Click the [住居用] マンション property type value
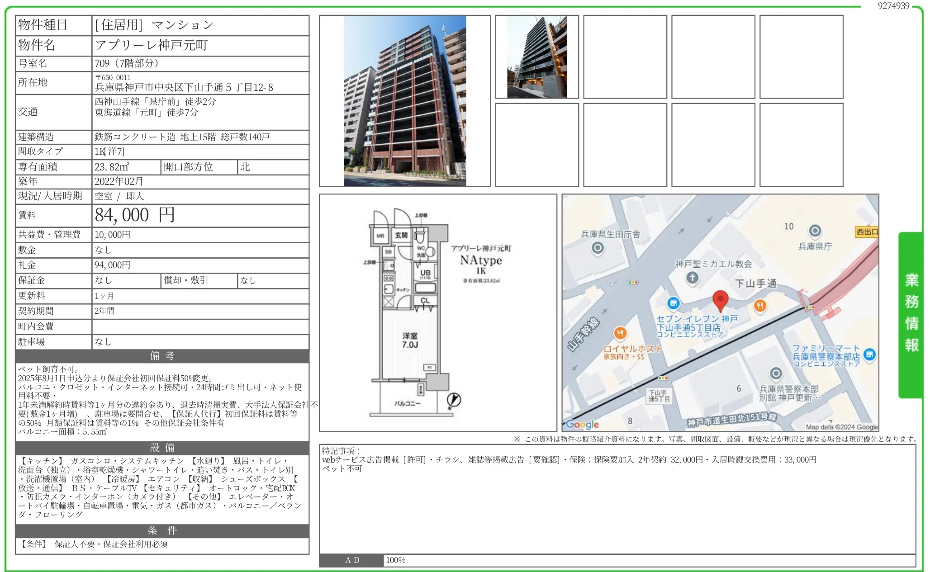Viewport: 930px width, 572px height. [154, 25]
